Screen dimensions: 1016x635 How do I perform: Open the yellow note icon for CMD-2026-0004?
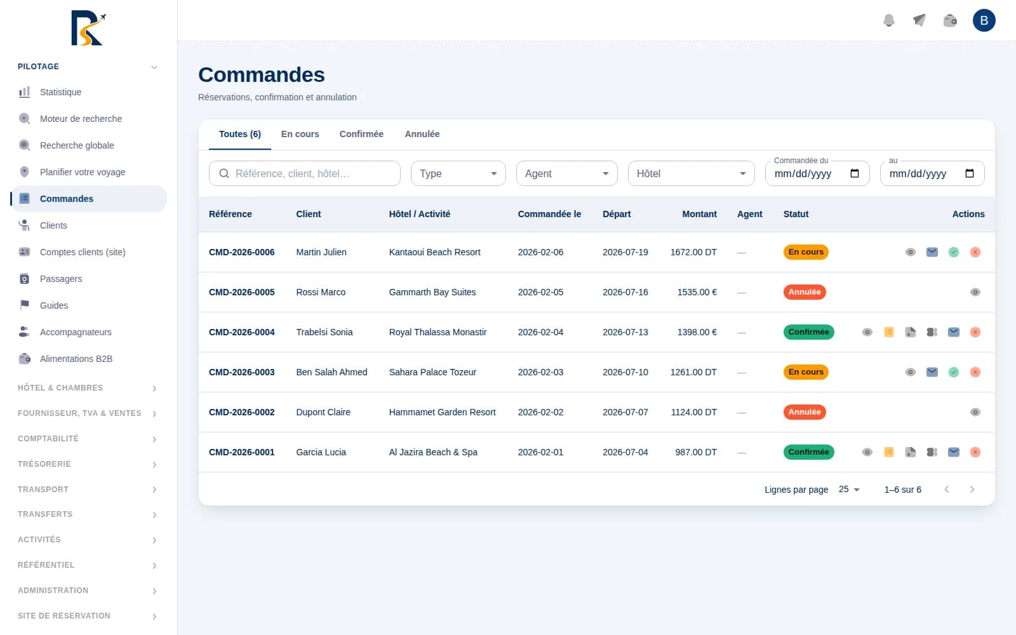click(x=889, y=332)
